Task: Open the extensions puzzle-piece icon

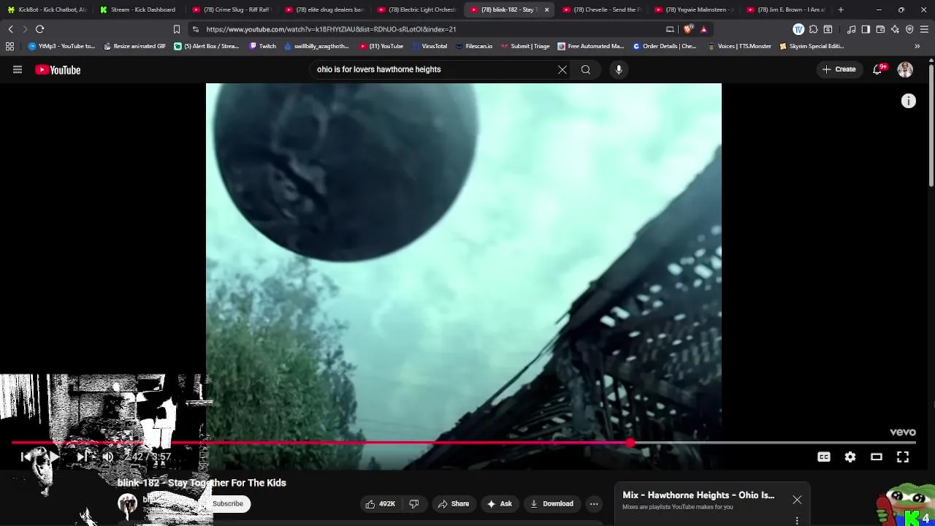Action: click(813, 29)
